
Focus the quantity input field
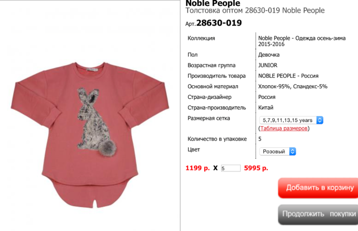tap(231, 168)
